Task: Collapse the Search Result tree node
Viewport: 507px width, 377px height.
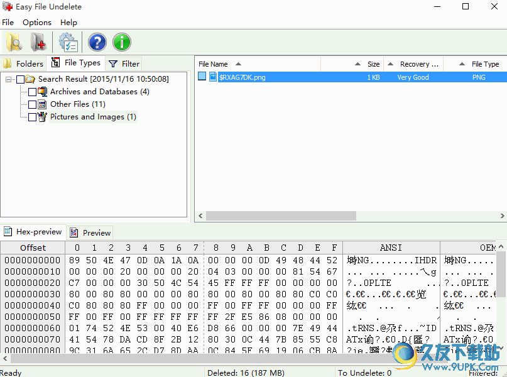Action: pyautogui.click(x=8, y=79)
